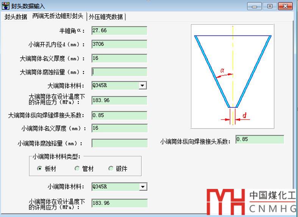This screenshot has height=217, width=298.
Task: Click the 半锥角α label text
Action: [72, 31]
